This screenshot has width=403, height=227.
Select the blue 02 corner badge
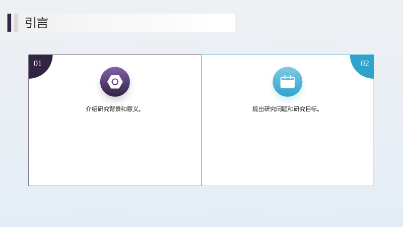[363, 65]
